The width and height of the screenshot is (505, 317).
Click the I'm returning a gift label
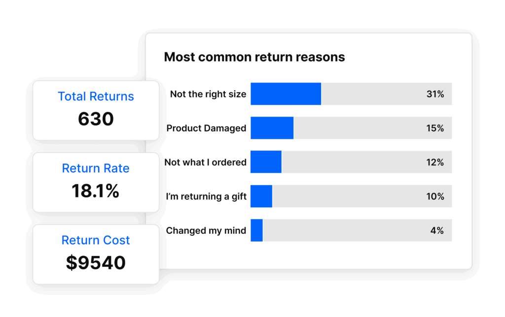[x=206, y=196]
